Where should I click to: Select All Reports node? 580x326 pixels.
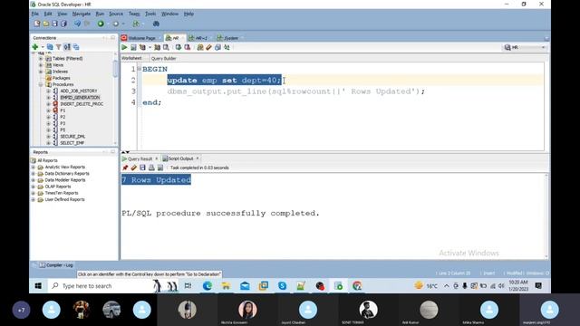tap(47, 160)
